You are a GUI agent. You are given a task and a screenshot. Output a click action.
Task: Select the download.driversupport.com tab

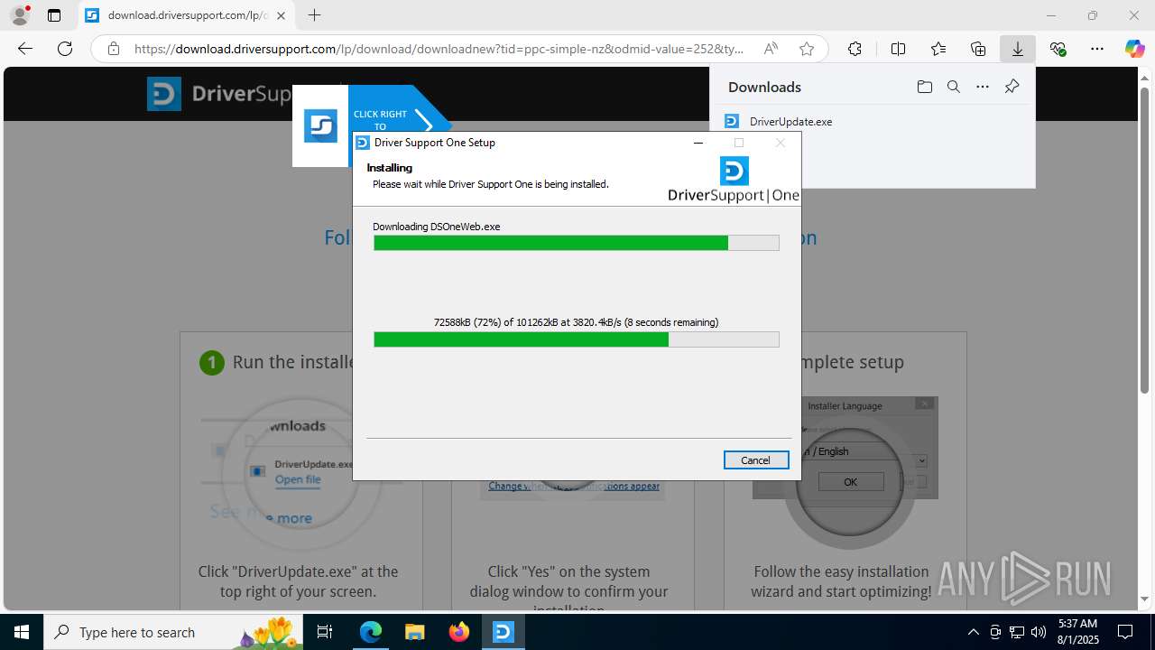coord(187,15)
